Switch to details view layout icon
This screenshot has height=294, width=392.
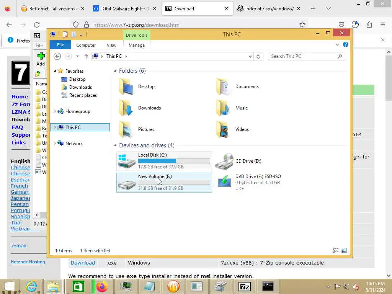335,250
